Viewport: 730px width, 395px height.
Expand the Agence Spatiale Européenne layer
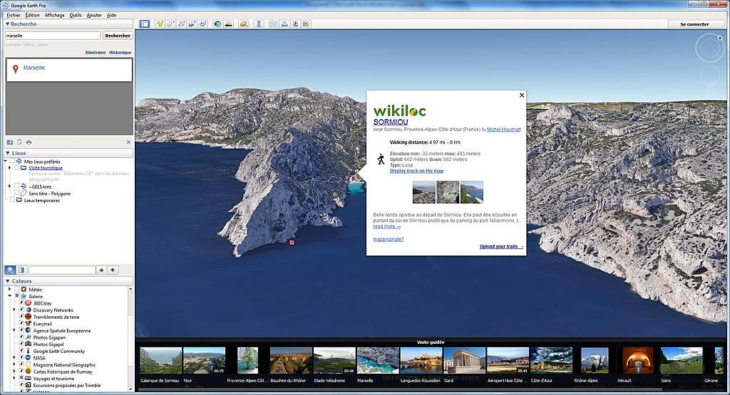(14, 330)
